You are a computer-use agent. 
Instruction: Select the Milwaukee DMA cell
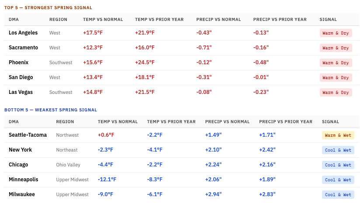point(22,194)
